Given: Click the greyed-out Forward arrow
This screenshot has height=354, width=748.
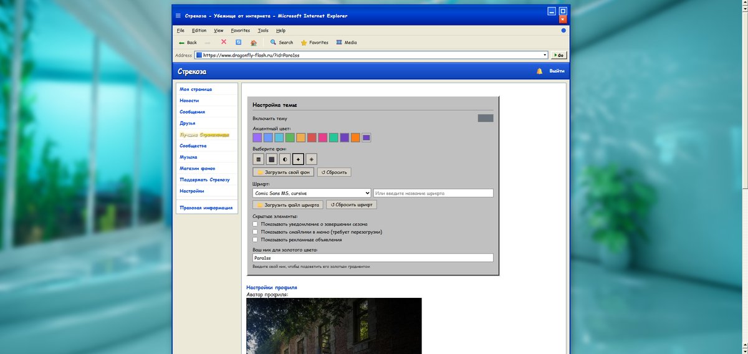Looking at the screenshot, I should coord(208,42).
